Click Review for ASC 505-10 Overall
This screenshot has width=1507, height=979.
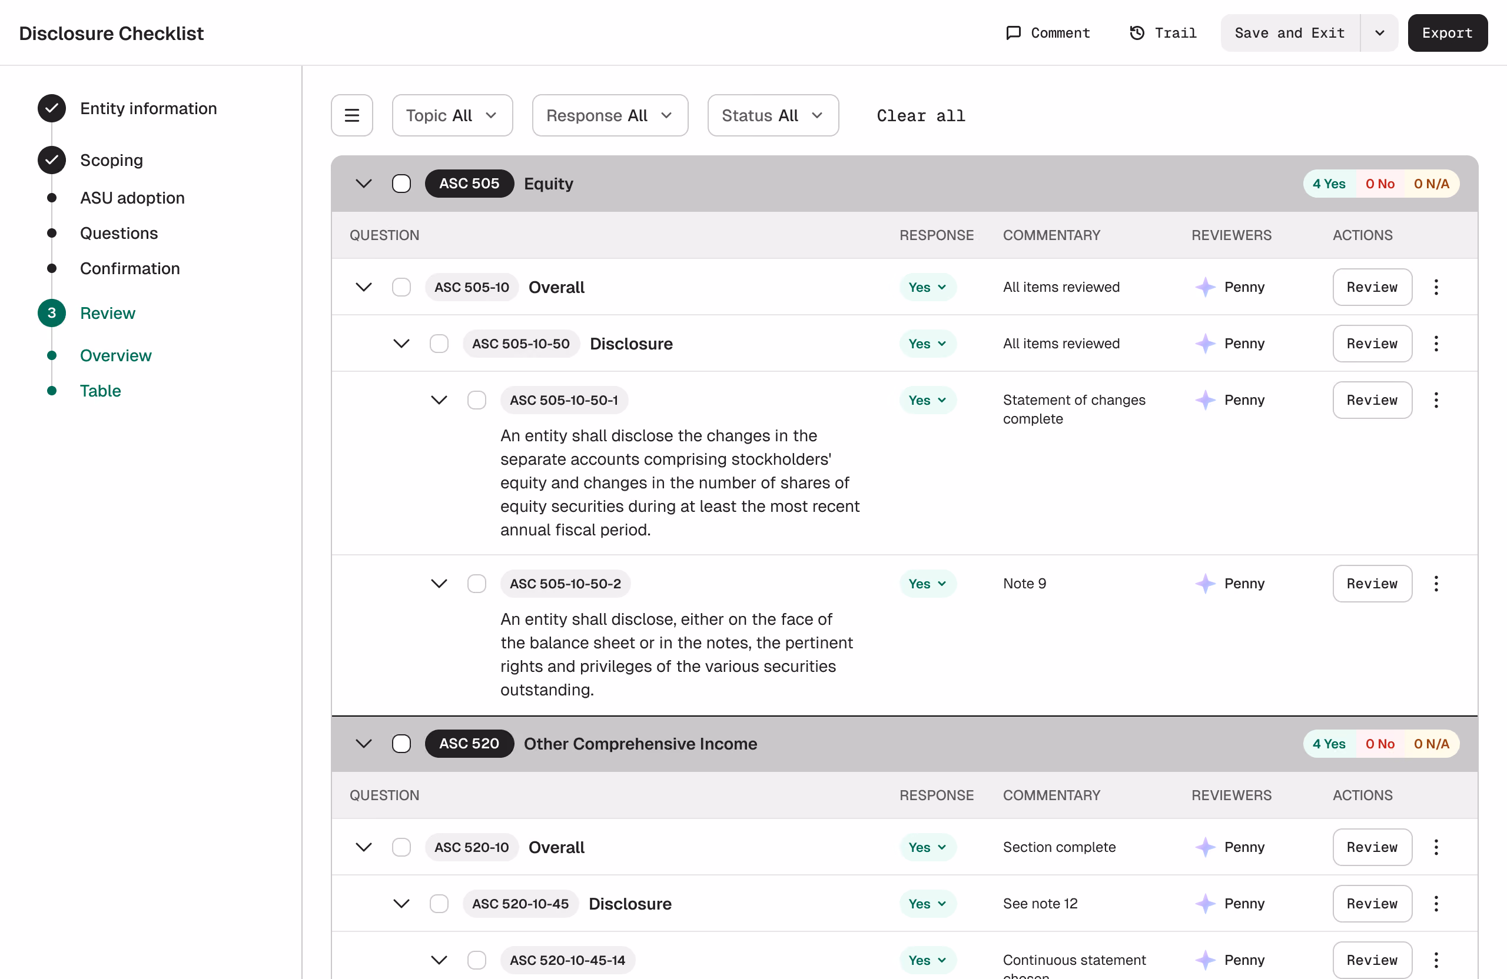1372,287
